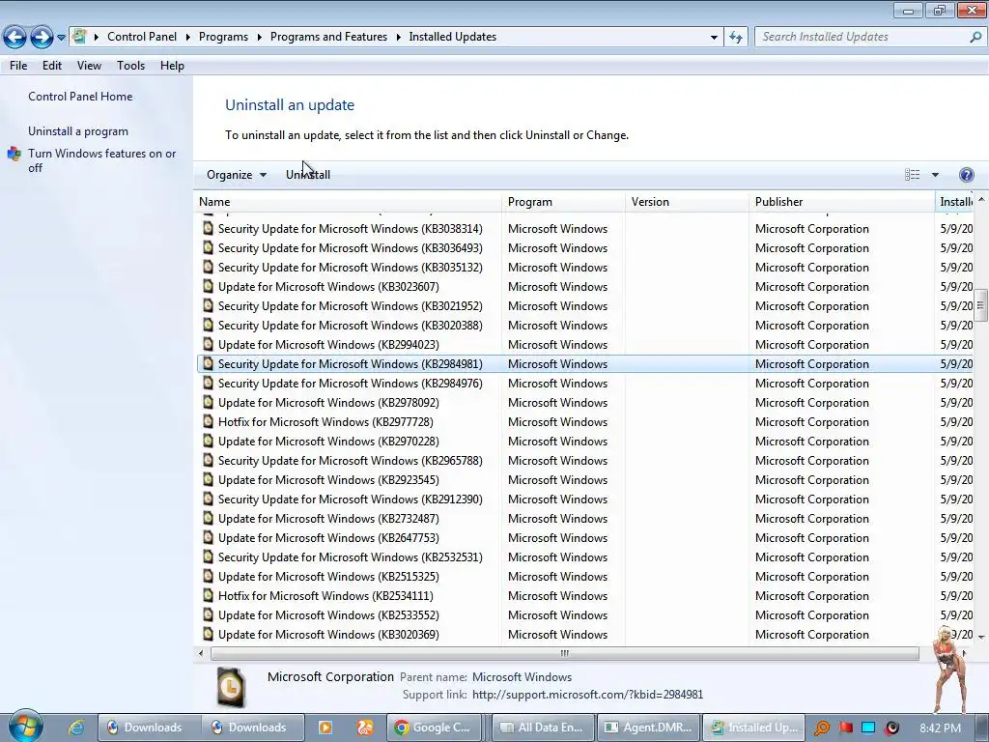Go forward with the Forward arrow button

[42, 38]
